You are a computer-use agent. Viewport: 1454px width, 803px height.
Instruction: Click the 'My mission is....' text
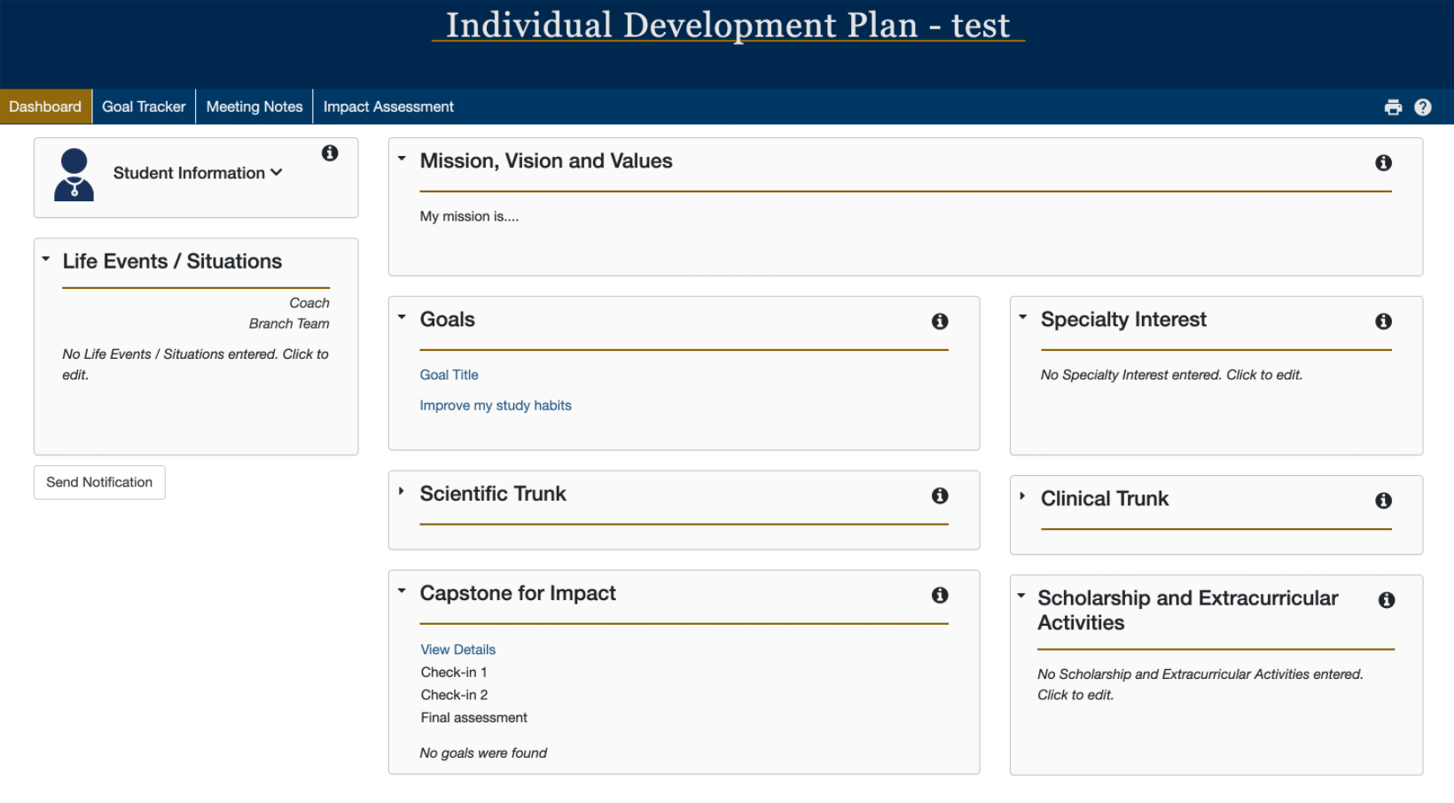click(x=469, y=216)
